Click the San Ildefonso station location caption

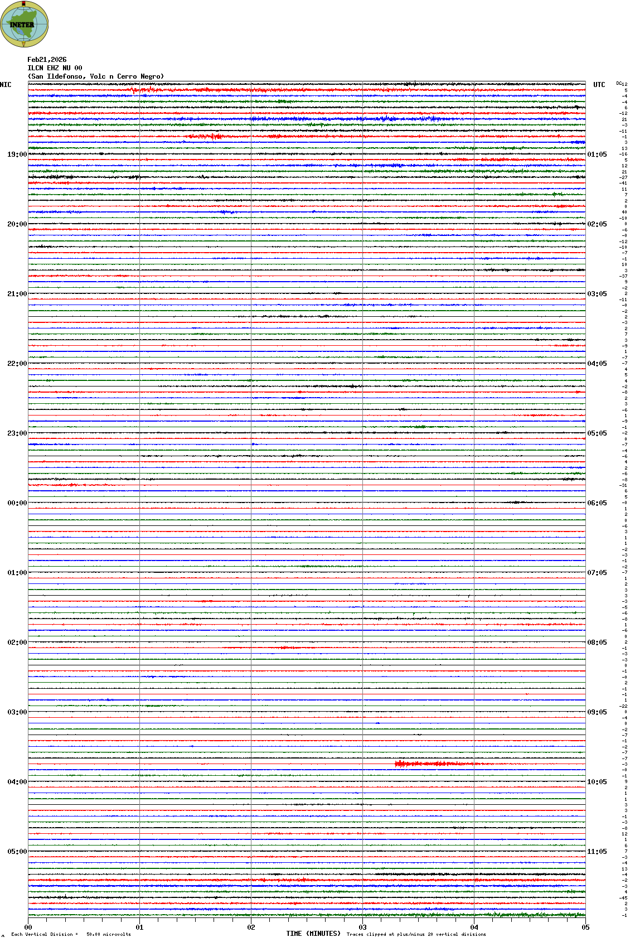point(96,76)
